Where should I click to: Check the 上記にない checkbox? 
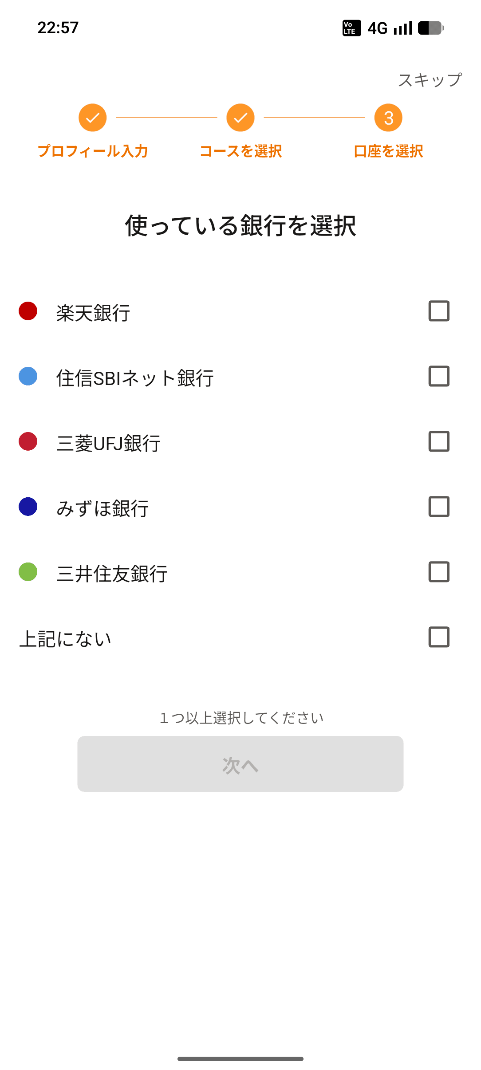(439, 637)
